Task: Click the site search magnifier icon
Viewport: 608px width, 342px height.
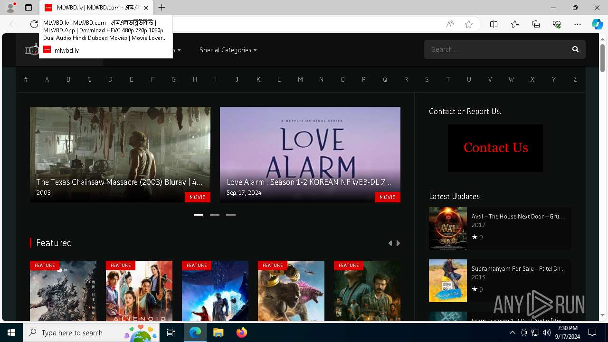Action: pos(575,49)
